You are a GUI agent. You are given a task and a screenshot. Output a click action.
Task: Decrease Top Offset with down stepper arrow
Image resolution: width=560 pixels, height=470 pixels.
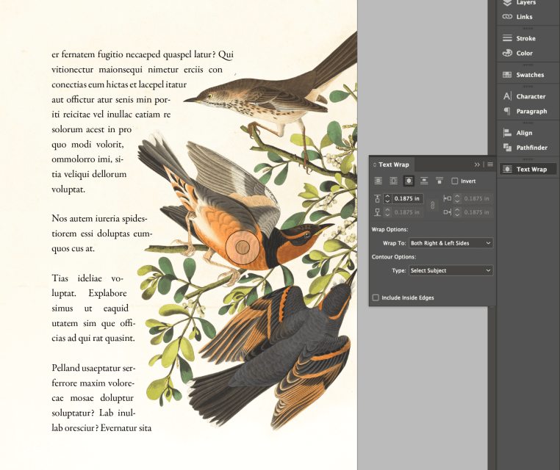pos(387,201)
